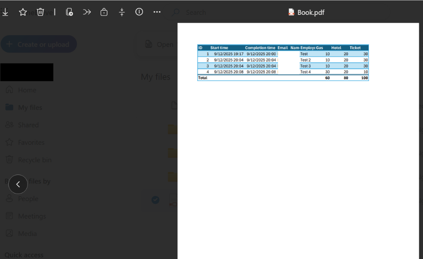Browse files by Meetings
The width and height of the screenshot is (423, 259).
[26, 216]
